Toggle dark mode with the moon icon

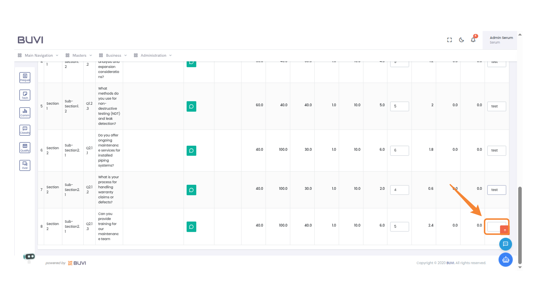pos(461,40)
